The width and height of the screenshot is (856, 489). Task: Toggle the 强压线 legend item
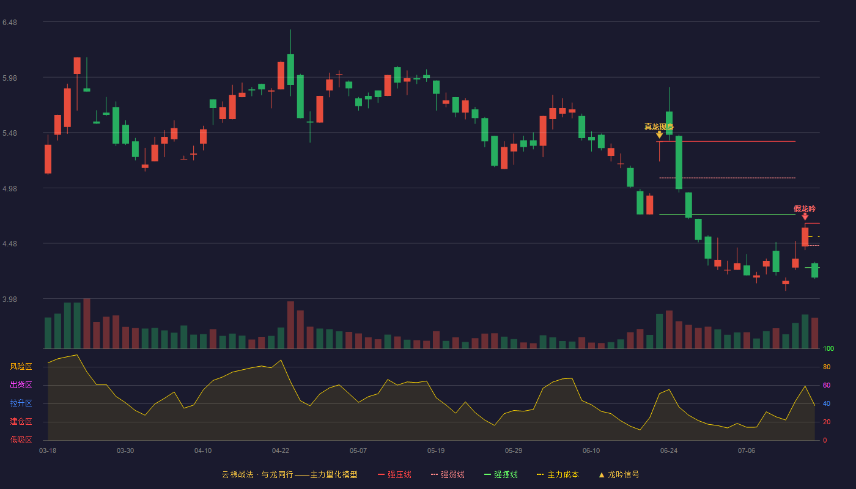click(x=394, y=474)
